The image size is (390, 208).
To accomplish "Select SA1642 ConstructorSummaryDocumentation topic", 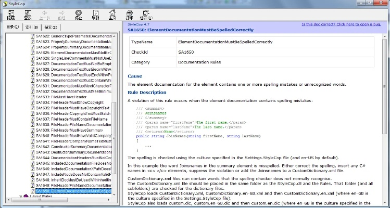I will tap(72, 147).
